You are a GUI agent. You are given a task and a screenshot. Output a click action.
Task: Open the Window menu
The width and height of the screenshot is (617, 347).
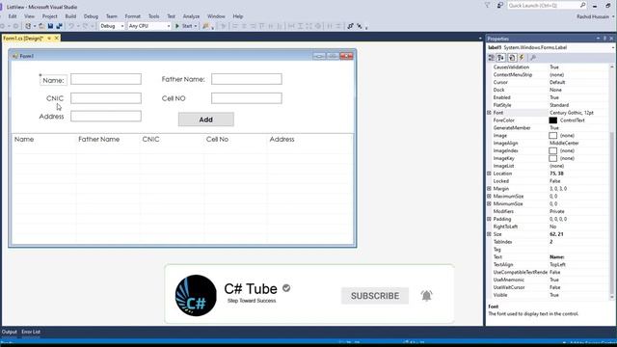point(216,16)
